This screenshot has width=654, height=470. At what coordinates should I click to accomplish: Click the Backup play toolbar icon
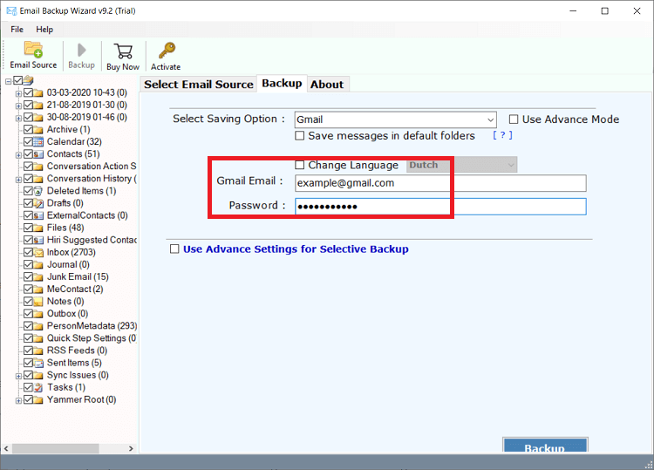(x=81, y=51)
